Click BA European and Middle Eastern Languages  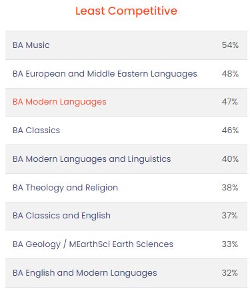point(105,74)
